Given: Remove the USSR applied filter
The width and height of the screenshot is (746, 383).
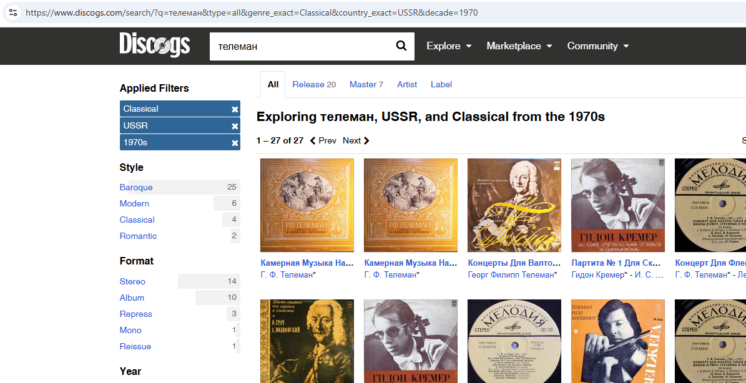Looking at the screenshot, I should click(235, 126).
